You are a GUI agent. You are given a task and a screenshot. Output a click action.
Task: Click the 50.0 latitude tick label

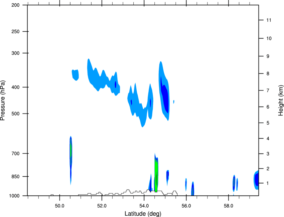pyautogui.click(x=59, y=206)
